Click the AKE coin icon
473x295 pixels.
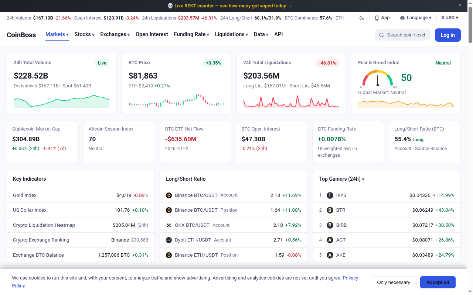pos(330,255)
